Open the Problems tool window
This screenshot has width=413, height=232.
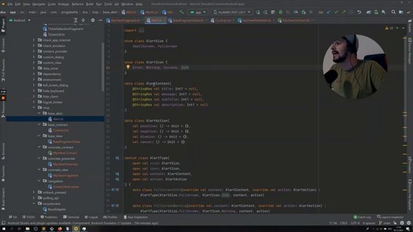(49, 217)
